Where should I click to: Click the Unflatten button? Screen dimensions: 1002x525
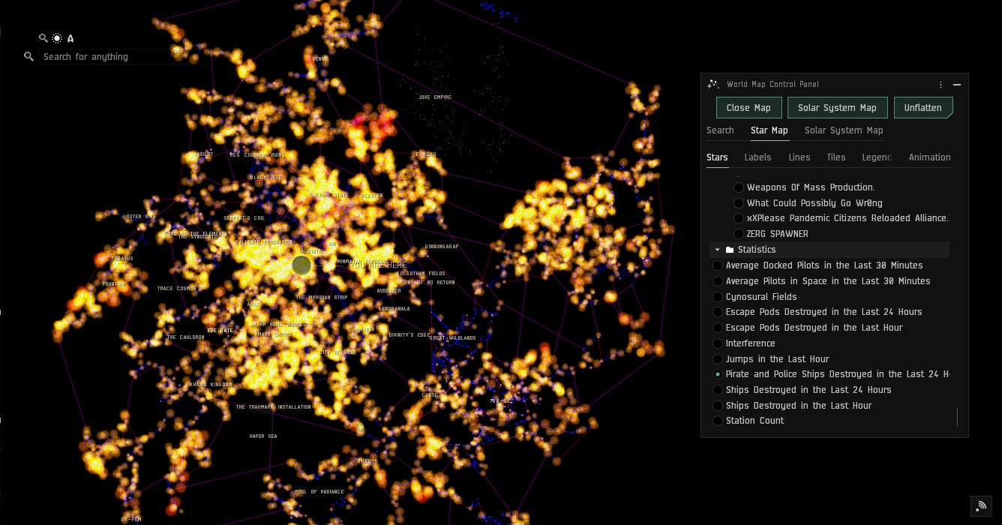pos(923,108)
